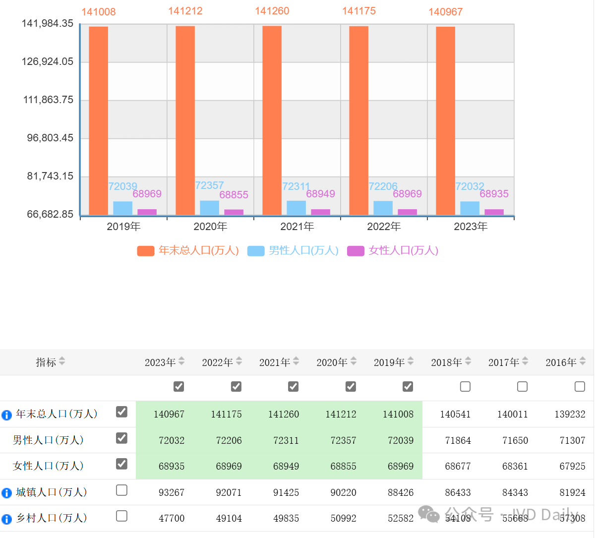Image resolution: width=597 pixels, height=538 pixels.
Task: Toggle 年末总人口 series in chart legend
Action: click(188, 251)
